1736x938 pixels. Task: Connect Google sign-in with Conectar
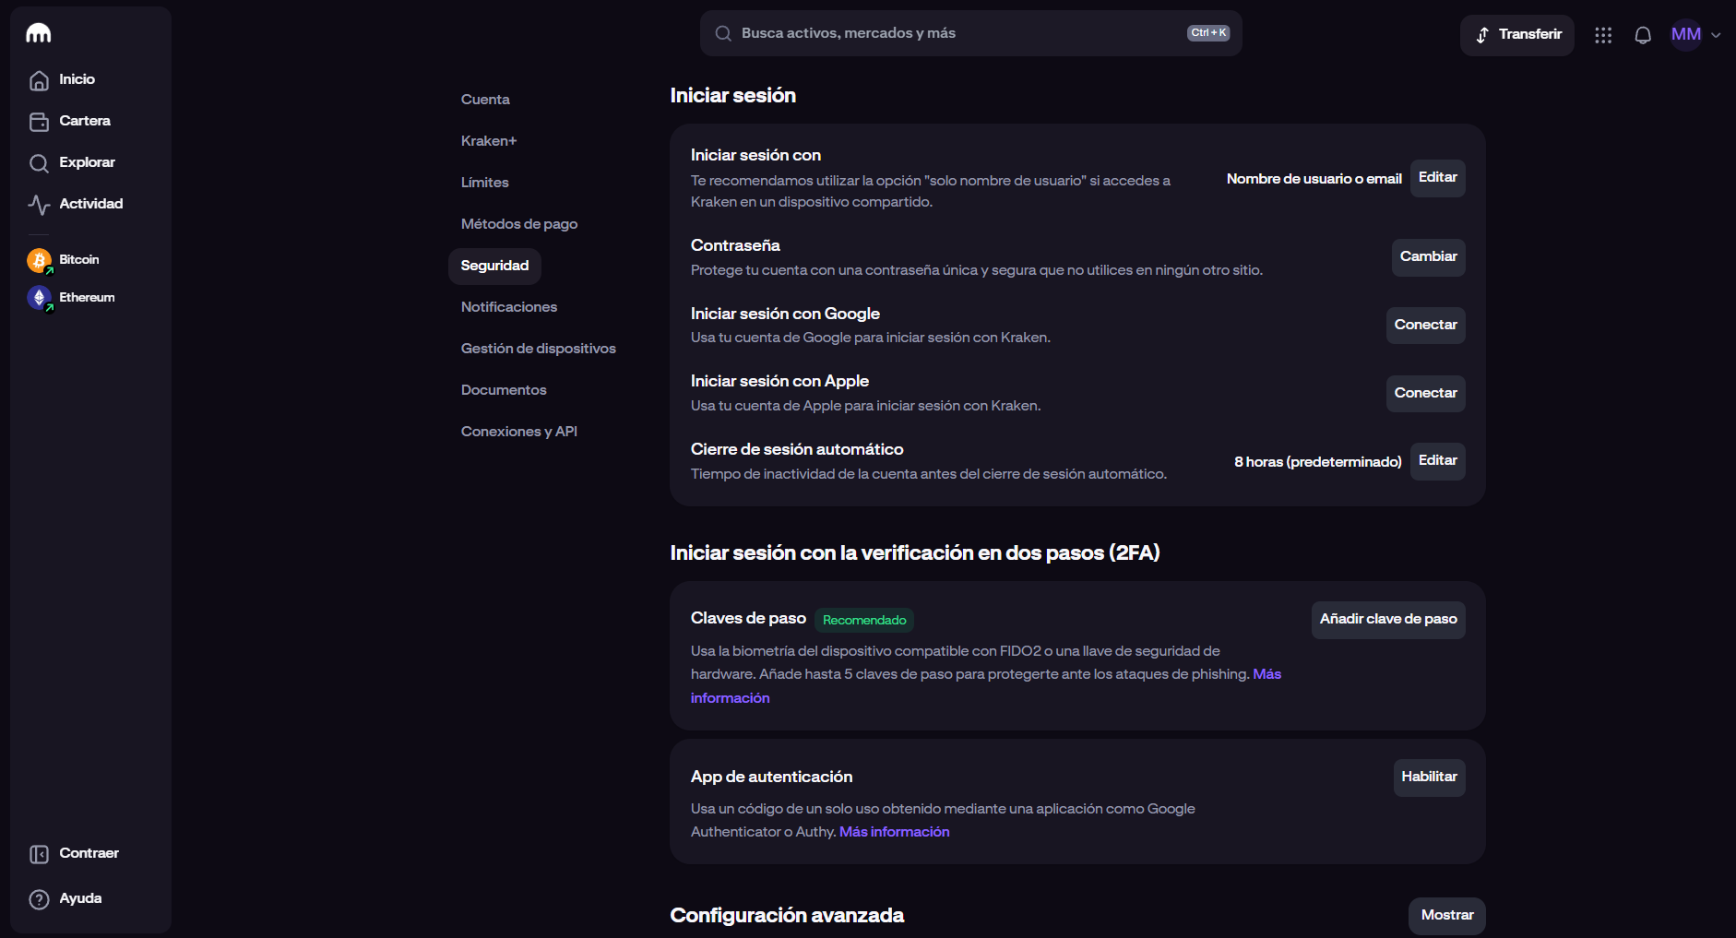(1425, 326)
